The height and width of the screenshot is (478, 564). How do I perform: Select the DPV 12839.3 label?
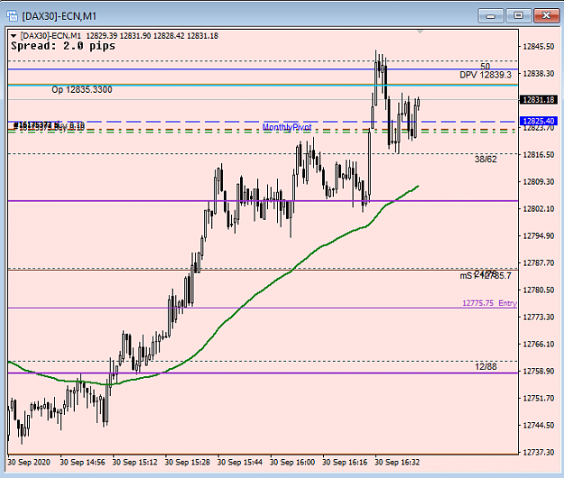pos(485,75)
